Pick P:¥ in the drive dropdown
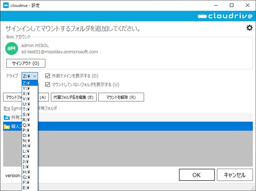Screen dimensions: 256x191 [x=30, y=130]
